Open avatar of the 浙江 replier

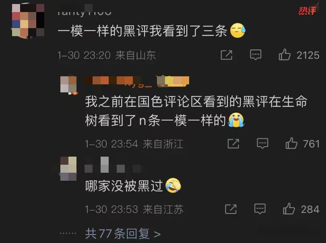[69, 85]
